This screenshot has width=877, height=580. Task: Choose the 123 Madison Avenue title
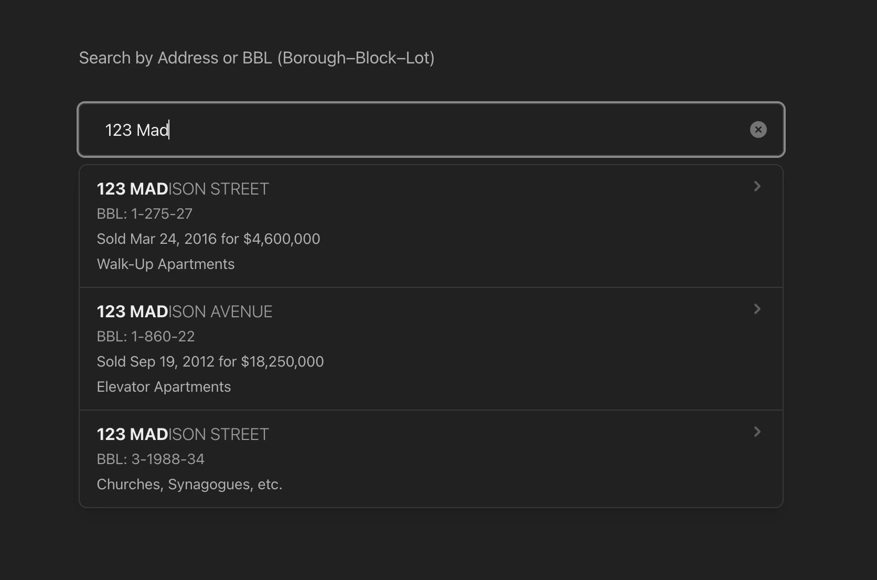coord(184,312)
